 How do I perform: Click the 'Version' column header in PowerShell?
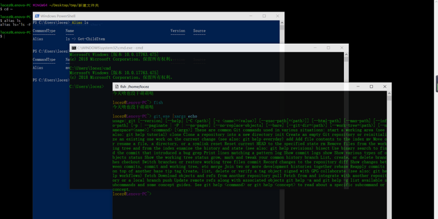pyautogui.click(x=177, y=31)
